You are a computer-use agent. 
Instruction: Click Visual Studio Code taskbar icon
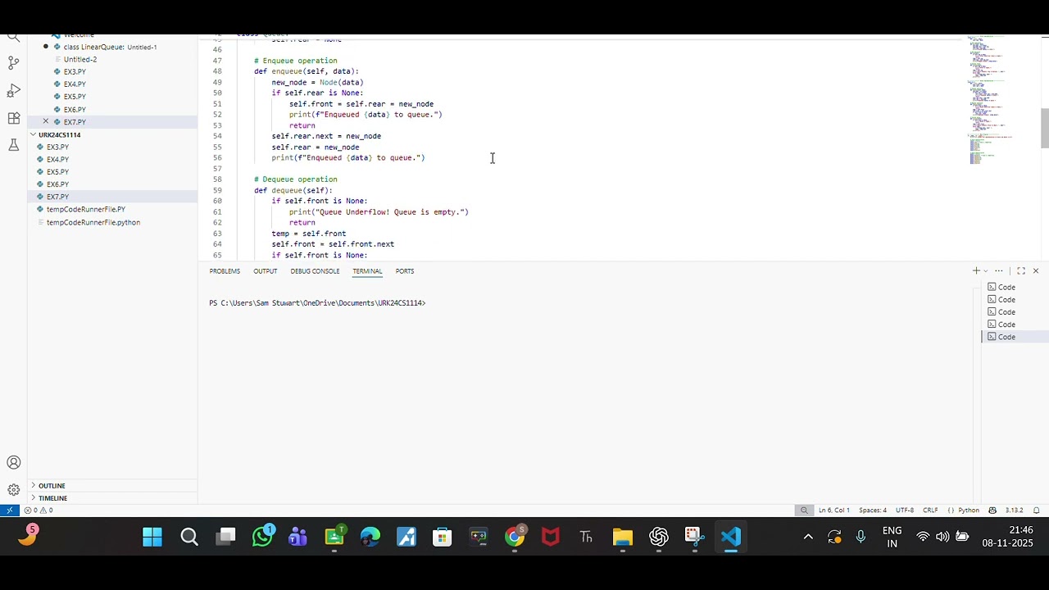pos(731,538)
